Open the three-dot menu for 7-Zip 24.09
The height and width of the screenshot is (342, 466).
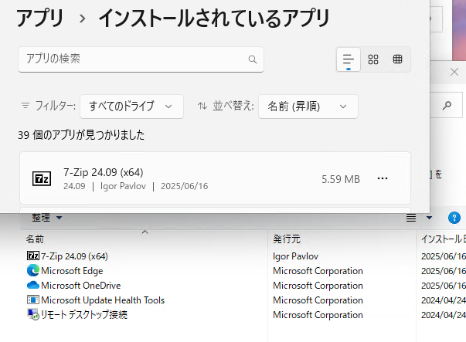[383, 178]
